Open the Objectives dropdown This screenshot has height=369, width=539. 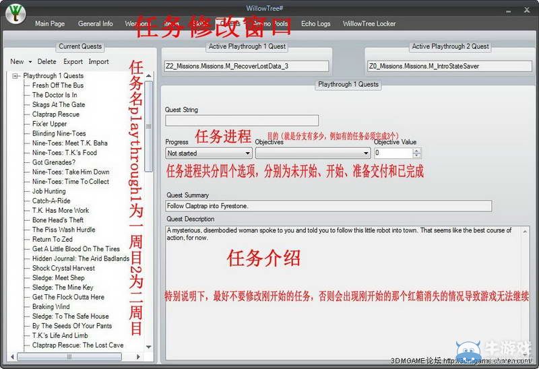pos(313,154)
